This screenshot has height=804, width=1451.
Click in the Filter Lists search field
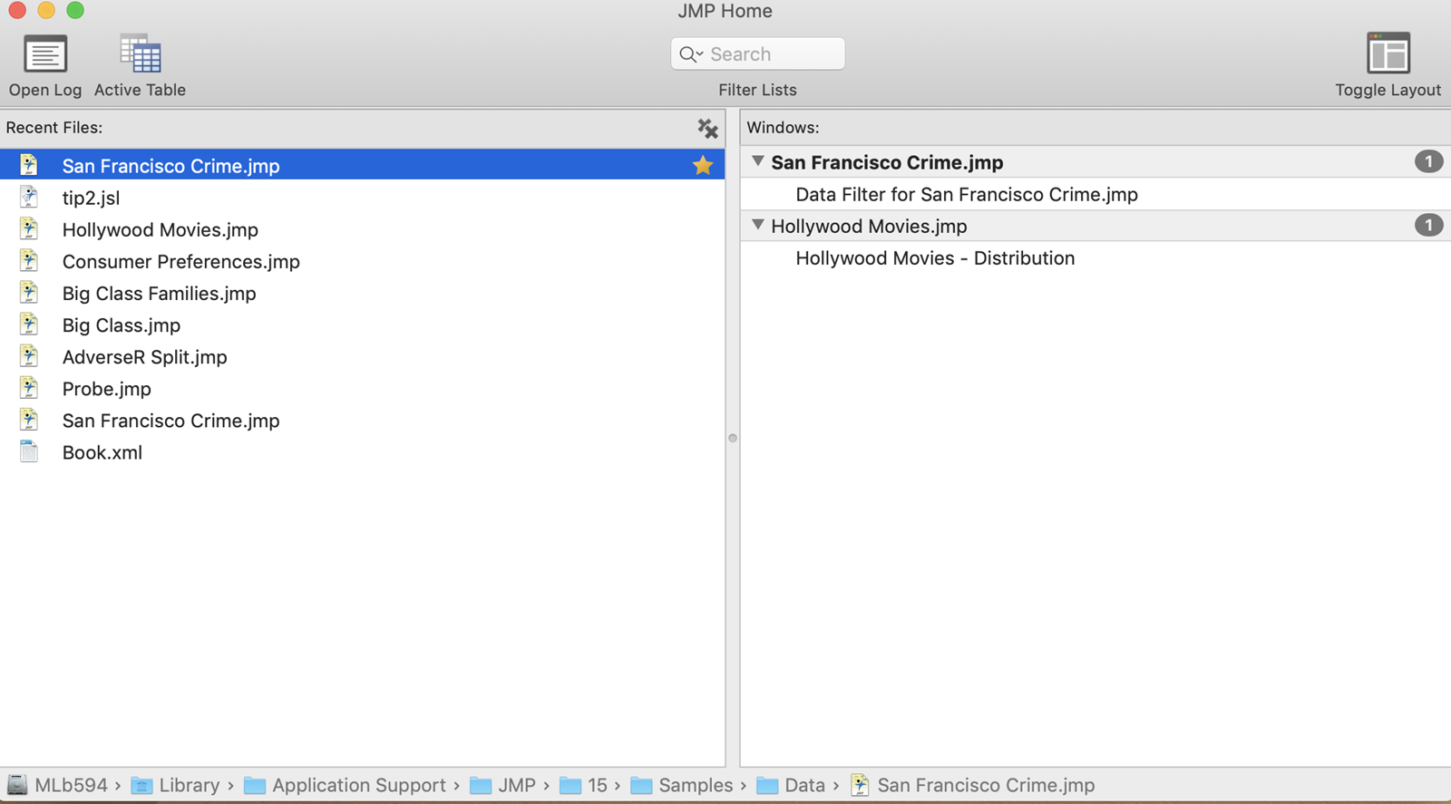[757, 54]
